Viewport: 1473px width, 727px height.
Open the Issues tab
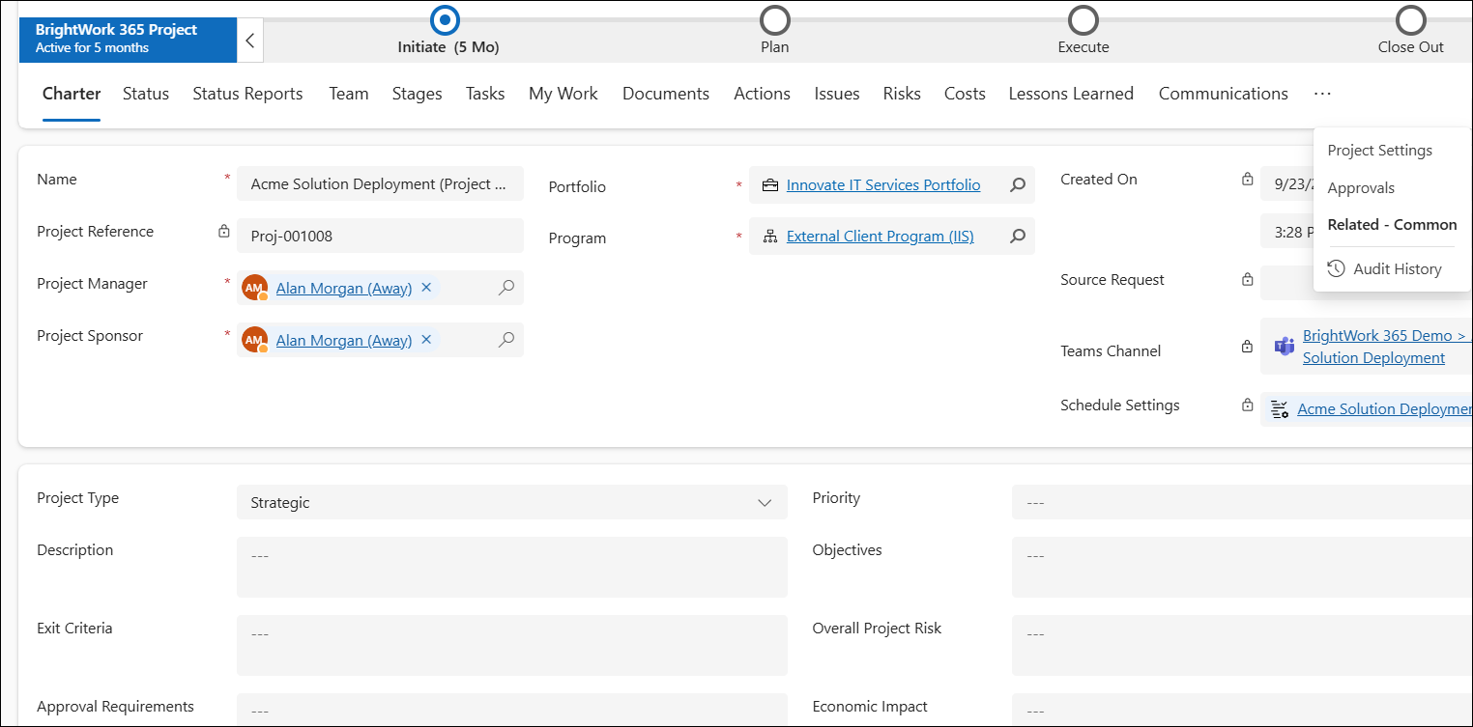pyautogui.click(x=837, y=94)
